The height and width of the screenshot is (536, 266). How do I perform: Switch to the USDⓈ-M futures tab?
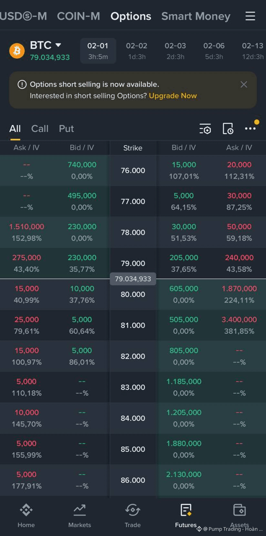[23, 16]
